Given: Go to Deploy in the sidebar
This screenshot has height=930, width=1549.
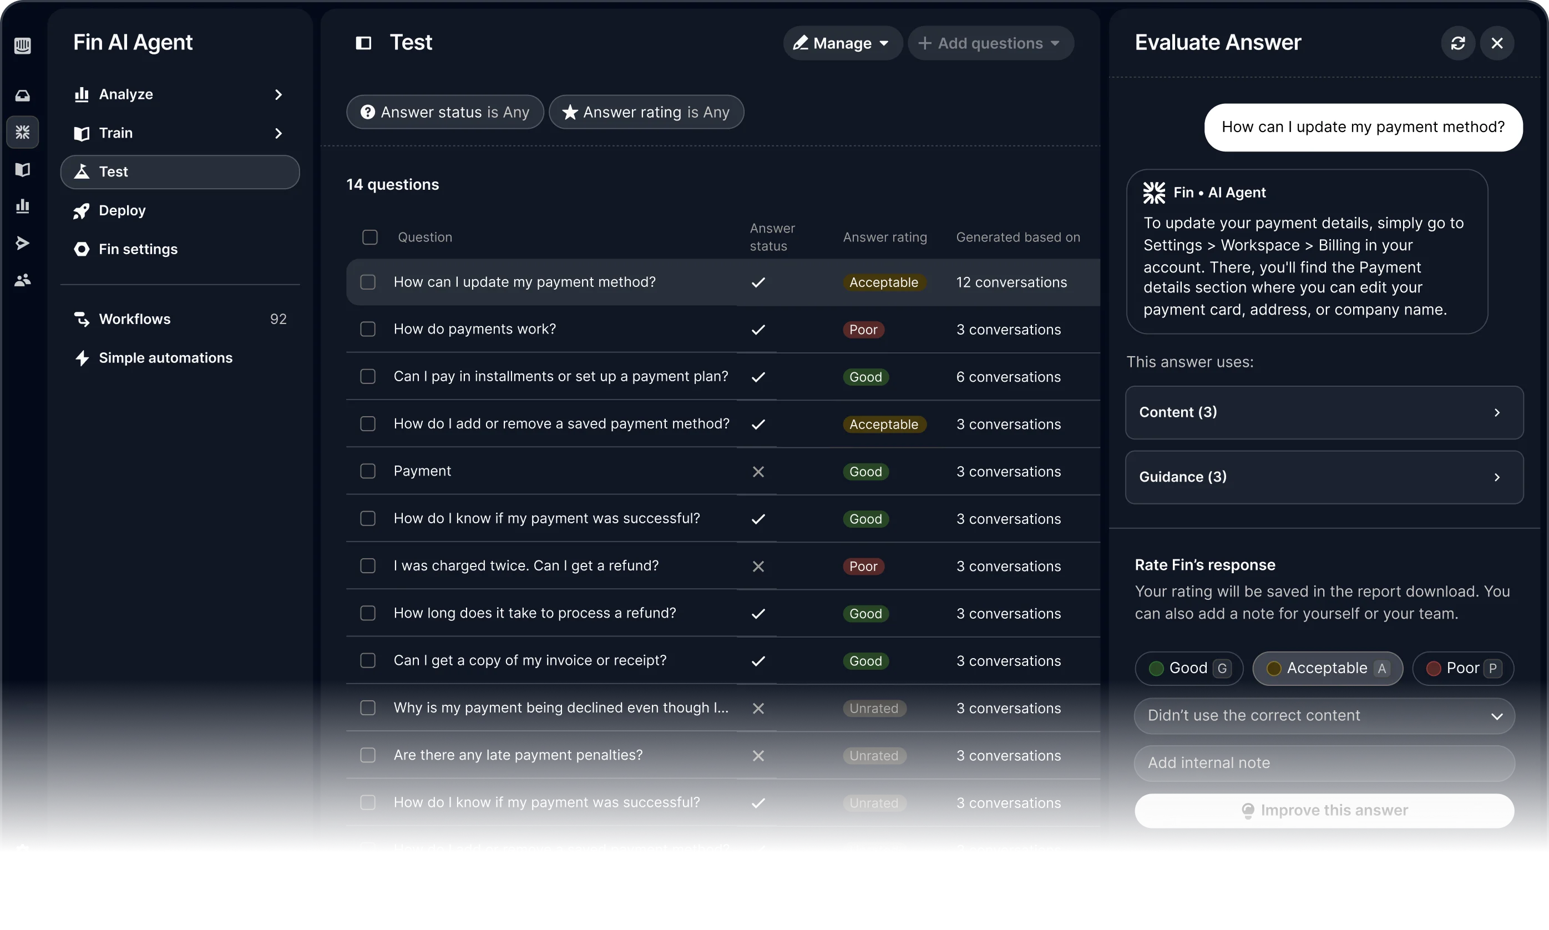Looking at the screenshot, I should pos(122,210).
